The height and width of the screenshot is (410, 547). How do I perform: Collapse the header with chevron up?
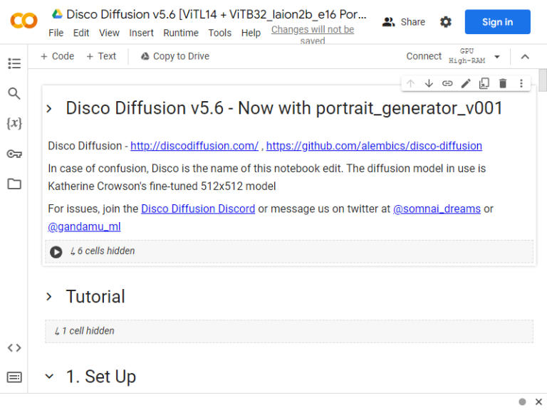point(525,56)
